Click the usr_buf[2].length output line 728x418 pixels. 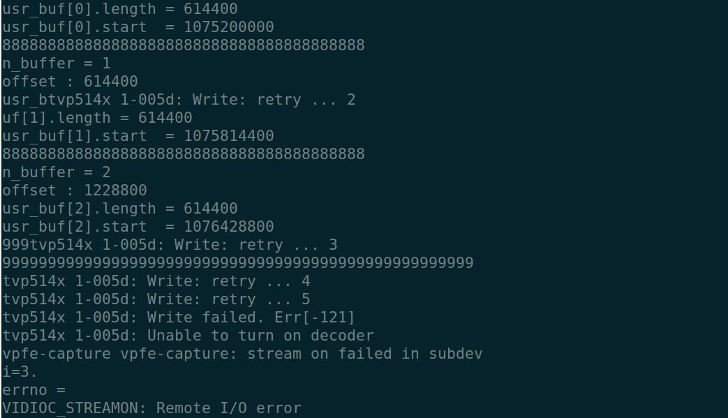(120, 209)
